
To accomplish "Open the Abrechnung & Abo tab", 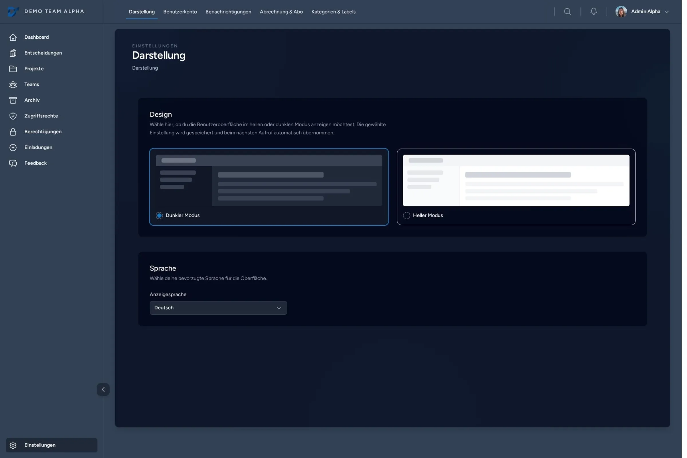I will [x=281, y=12].
